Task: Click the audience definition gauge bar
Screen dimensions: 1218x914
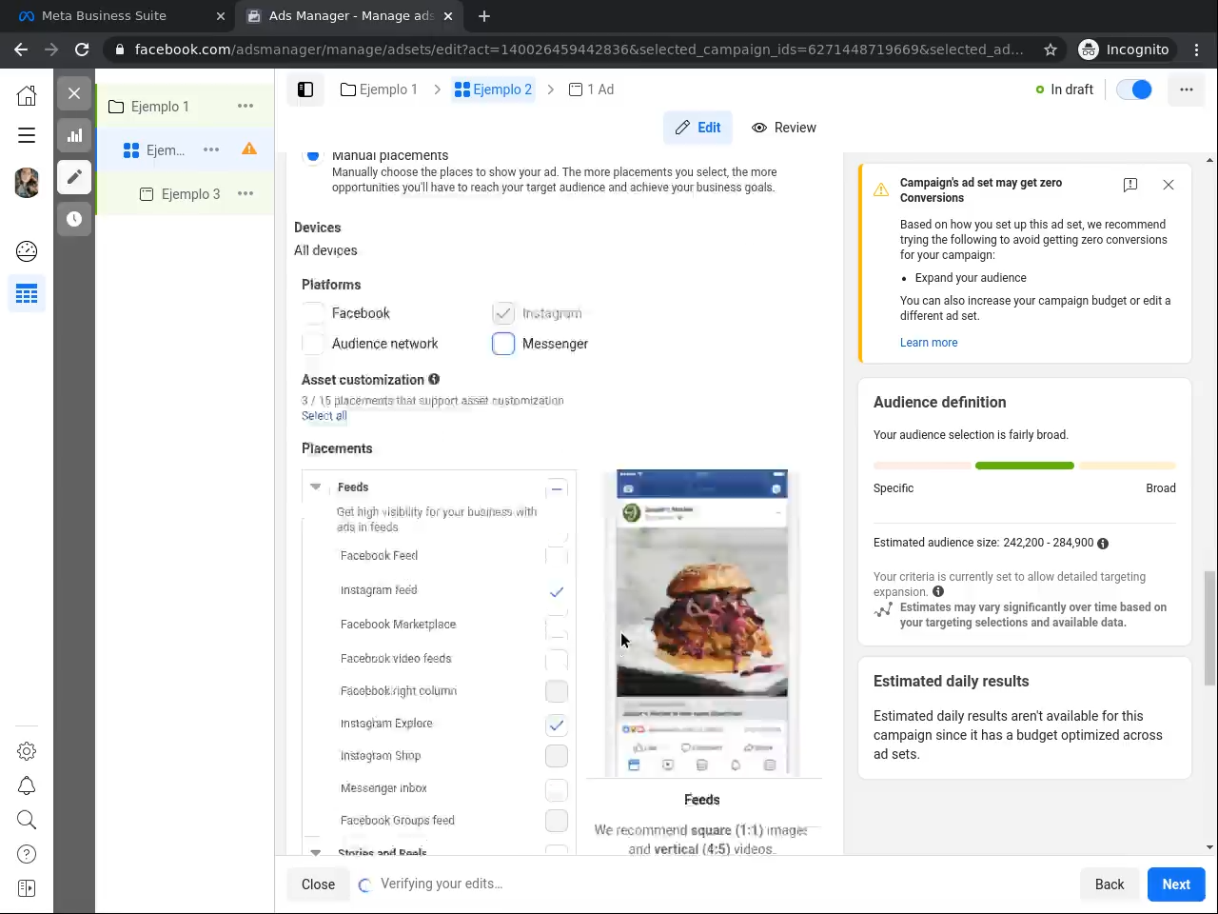Action: 1025,466
